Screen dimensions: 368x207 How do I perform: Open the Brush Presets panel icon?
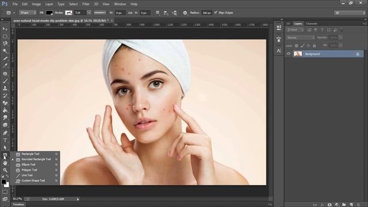click(x=278, y=39)
